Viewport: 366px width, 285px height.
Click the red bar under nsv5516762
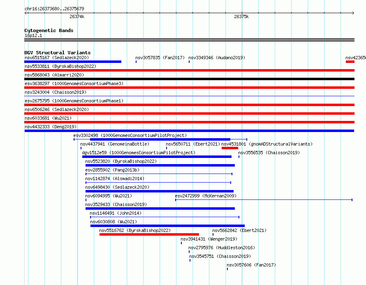149,234
